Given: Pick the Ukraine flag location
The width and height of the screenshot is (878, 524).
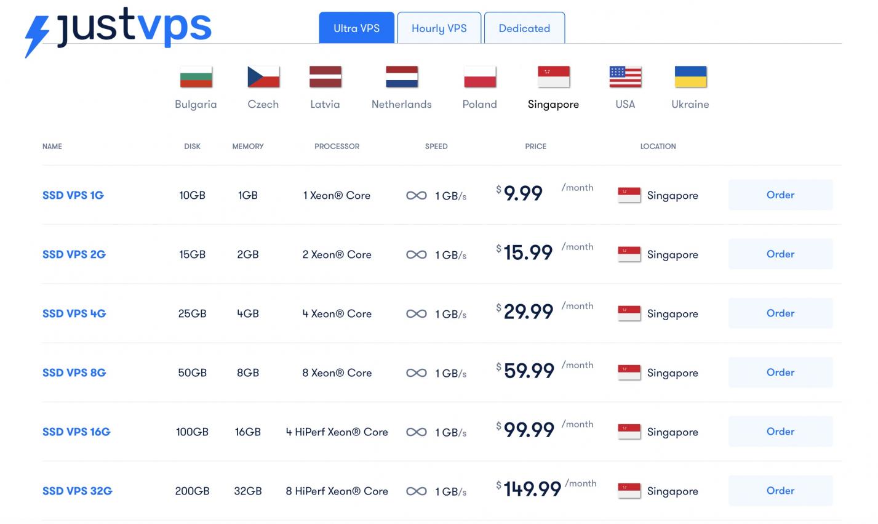Looking at the screenshot, I should (x=690, y=77).
